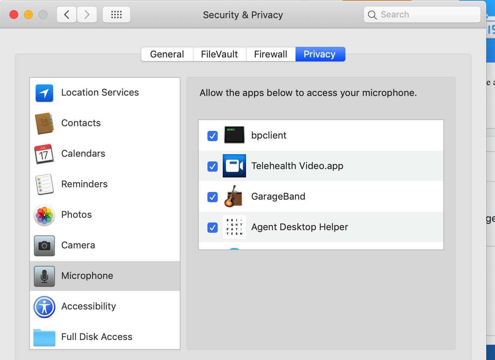The image size is (495, 360).
Task: Click the Full Disk Access folder icon
Action: (44, 337)
